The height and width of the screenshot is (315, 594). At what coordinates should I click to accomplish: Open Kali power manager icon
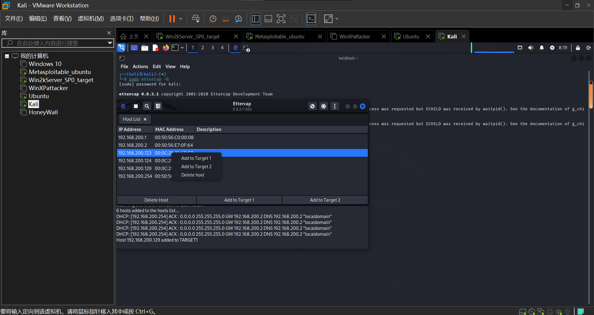pos(552,48)
